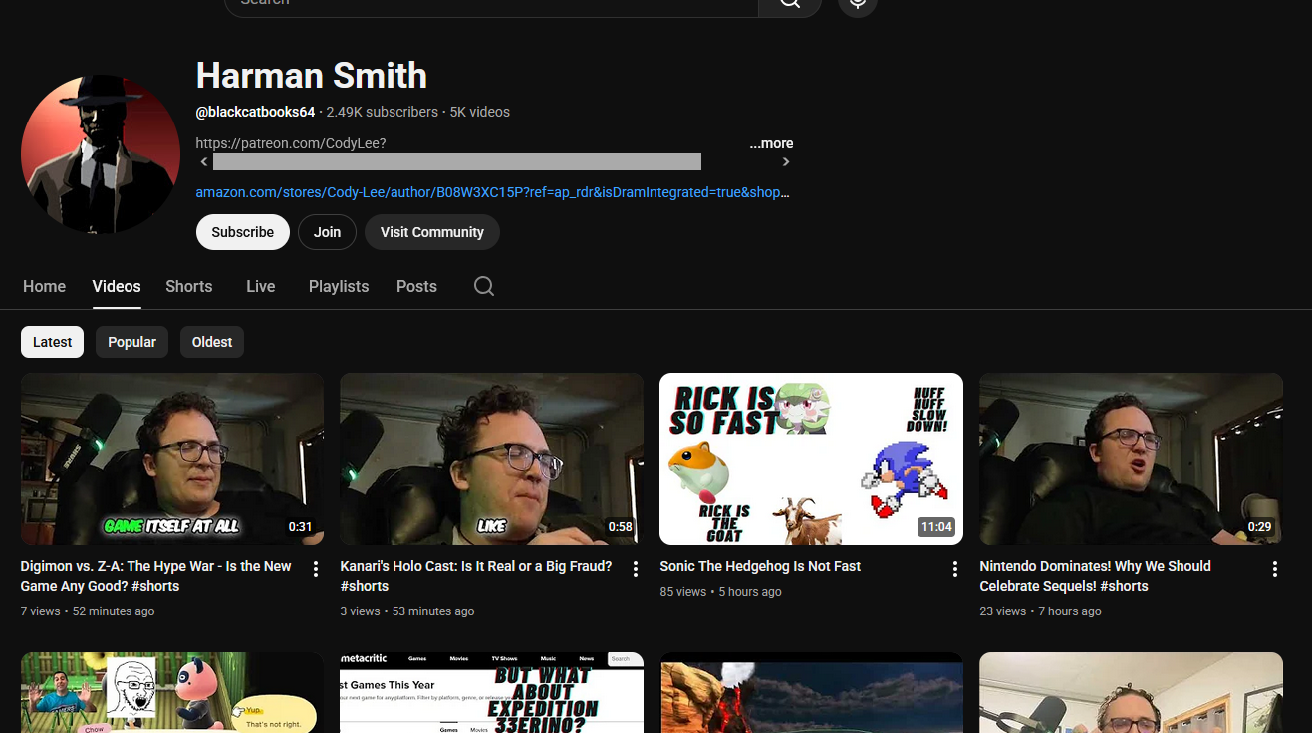Sort videos by Popular
Screen dimensions: 1312x733
point(132,342)
